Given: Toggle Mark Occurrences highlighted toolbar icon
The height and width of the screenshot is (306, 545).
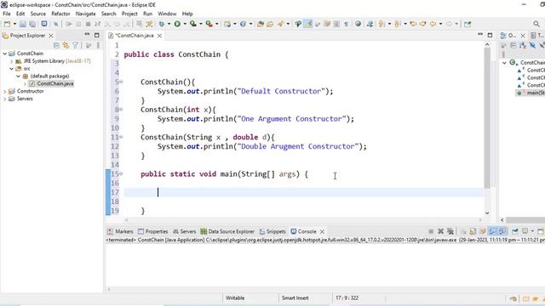Looking at the screenshot, I should [x=308, y=24].
